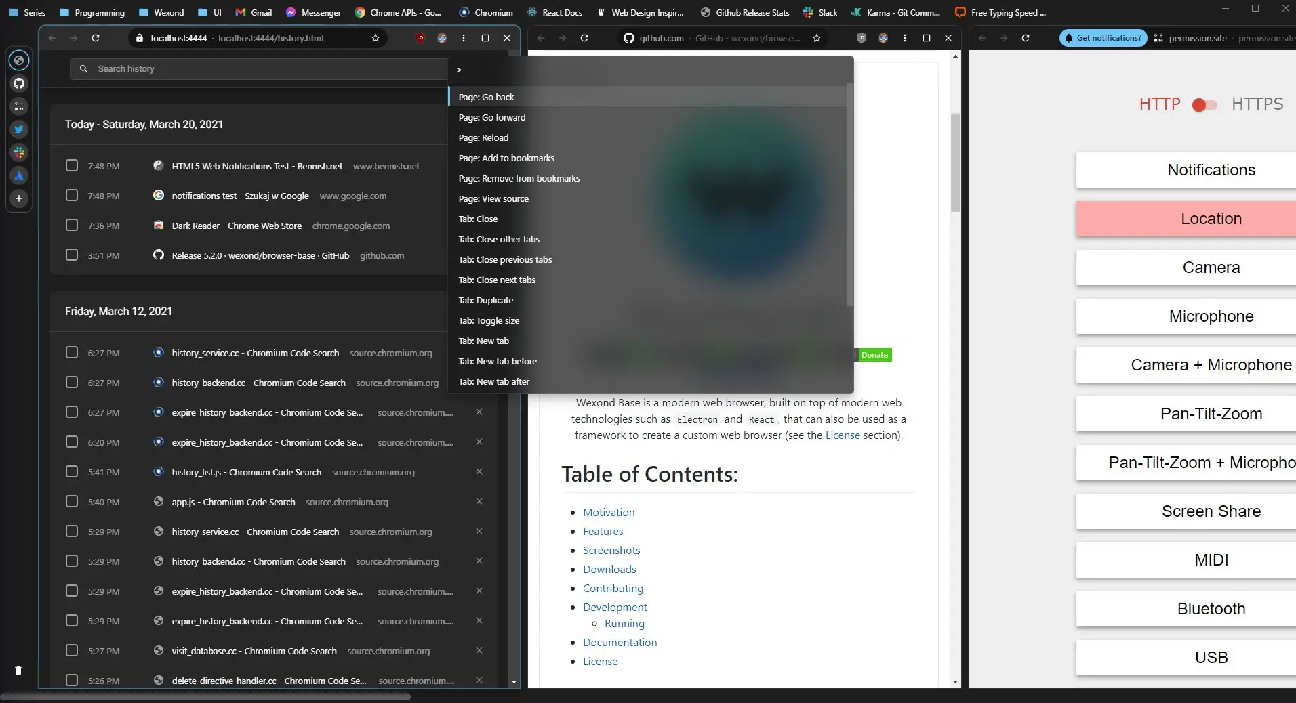Open the Screenshots link in Table of Contents
Screen dimensions: 1296x703
(x=611, y=550)
